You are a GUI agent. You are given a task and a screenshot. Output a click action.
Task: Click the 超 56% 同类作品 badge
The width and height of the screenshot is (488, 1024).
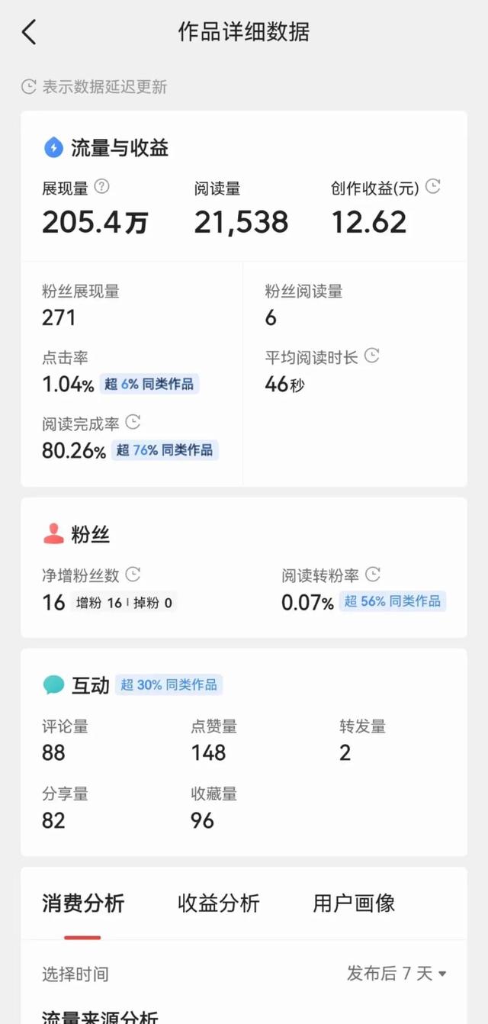[x=392, y=601]
